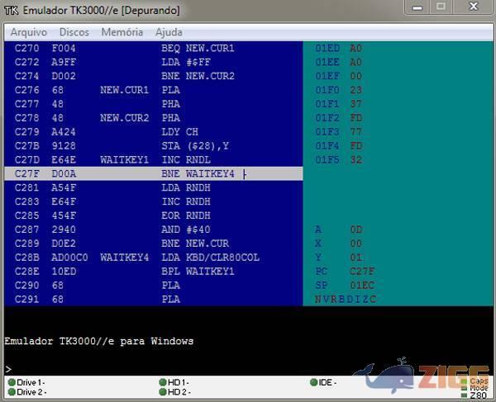Click the Drive 1 green status LED

[x=12, y=382]
